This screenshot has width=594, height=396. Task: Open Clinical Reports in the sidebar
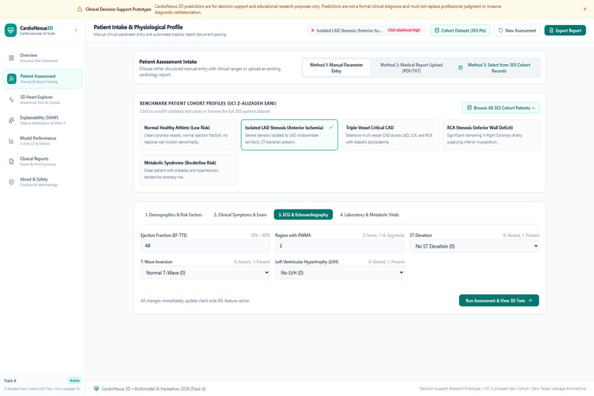[x=43, y=161]
